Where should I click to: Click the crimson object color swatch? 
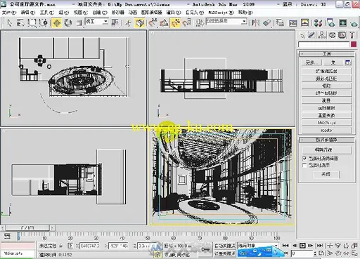click(354, 44)
